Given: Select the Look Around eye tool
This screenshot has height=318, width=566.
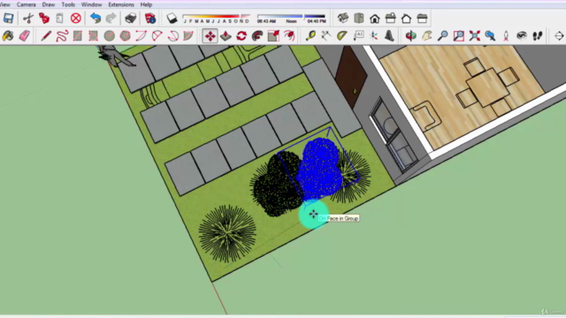Looking at the screenshot, I should click(522, 36).
